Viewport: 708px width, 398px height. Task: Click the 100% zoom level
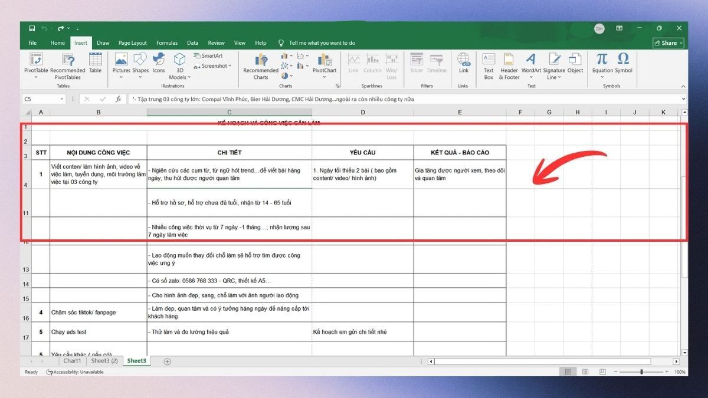[679, 372]
